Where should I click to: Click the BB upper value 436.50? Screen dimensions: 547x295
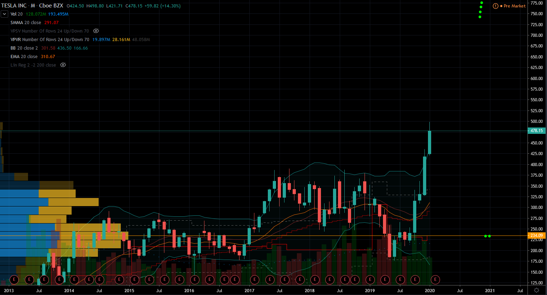coord(64,48)
